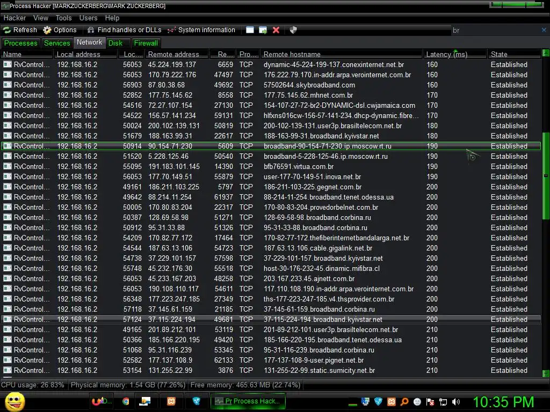This screenshot has width=550, height=412.
Task: Click the RvControl icon in the 37.115.224.194 row
Action: tap(8, 319)
